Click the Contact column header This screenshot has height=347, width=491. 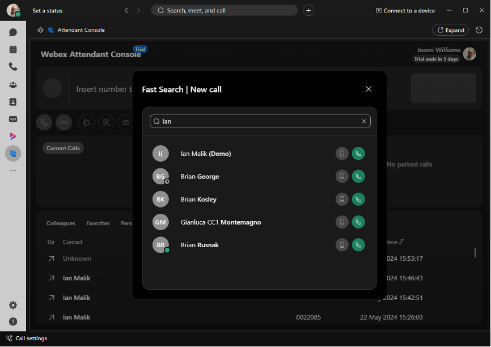73,242
